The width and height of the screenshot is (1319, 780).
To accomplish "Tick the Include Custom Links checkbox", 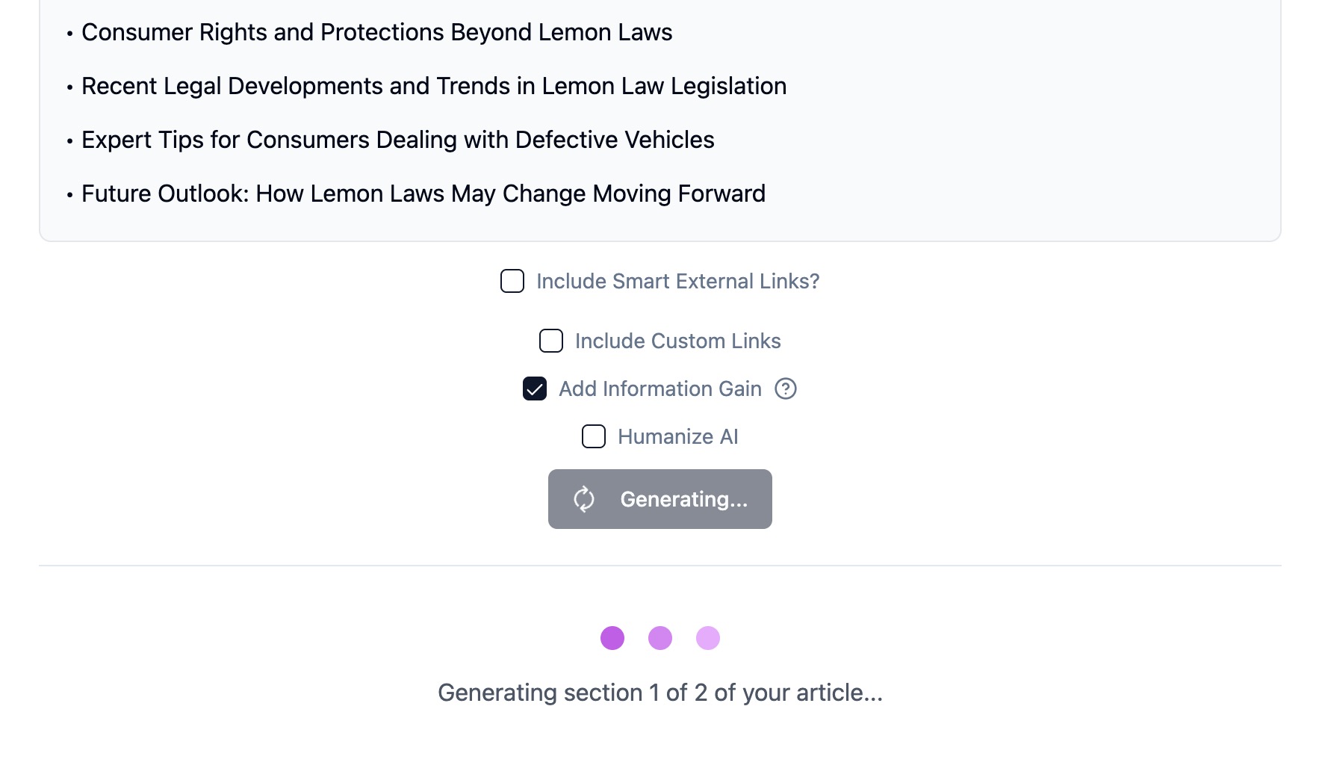I will [551, 341].
